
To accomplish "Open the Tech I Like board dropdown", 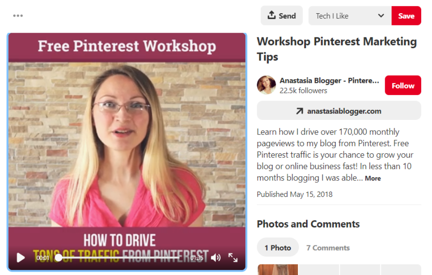I will [x=350, y=16].
